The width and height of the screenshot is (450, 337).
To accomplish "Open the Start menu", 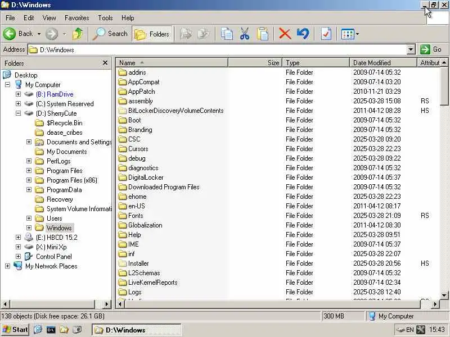I will [x=15, y=330].
